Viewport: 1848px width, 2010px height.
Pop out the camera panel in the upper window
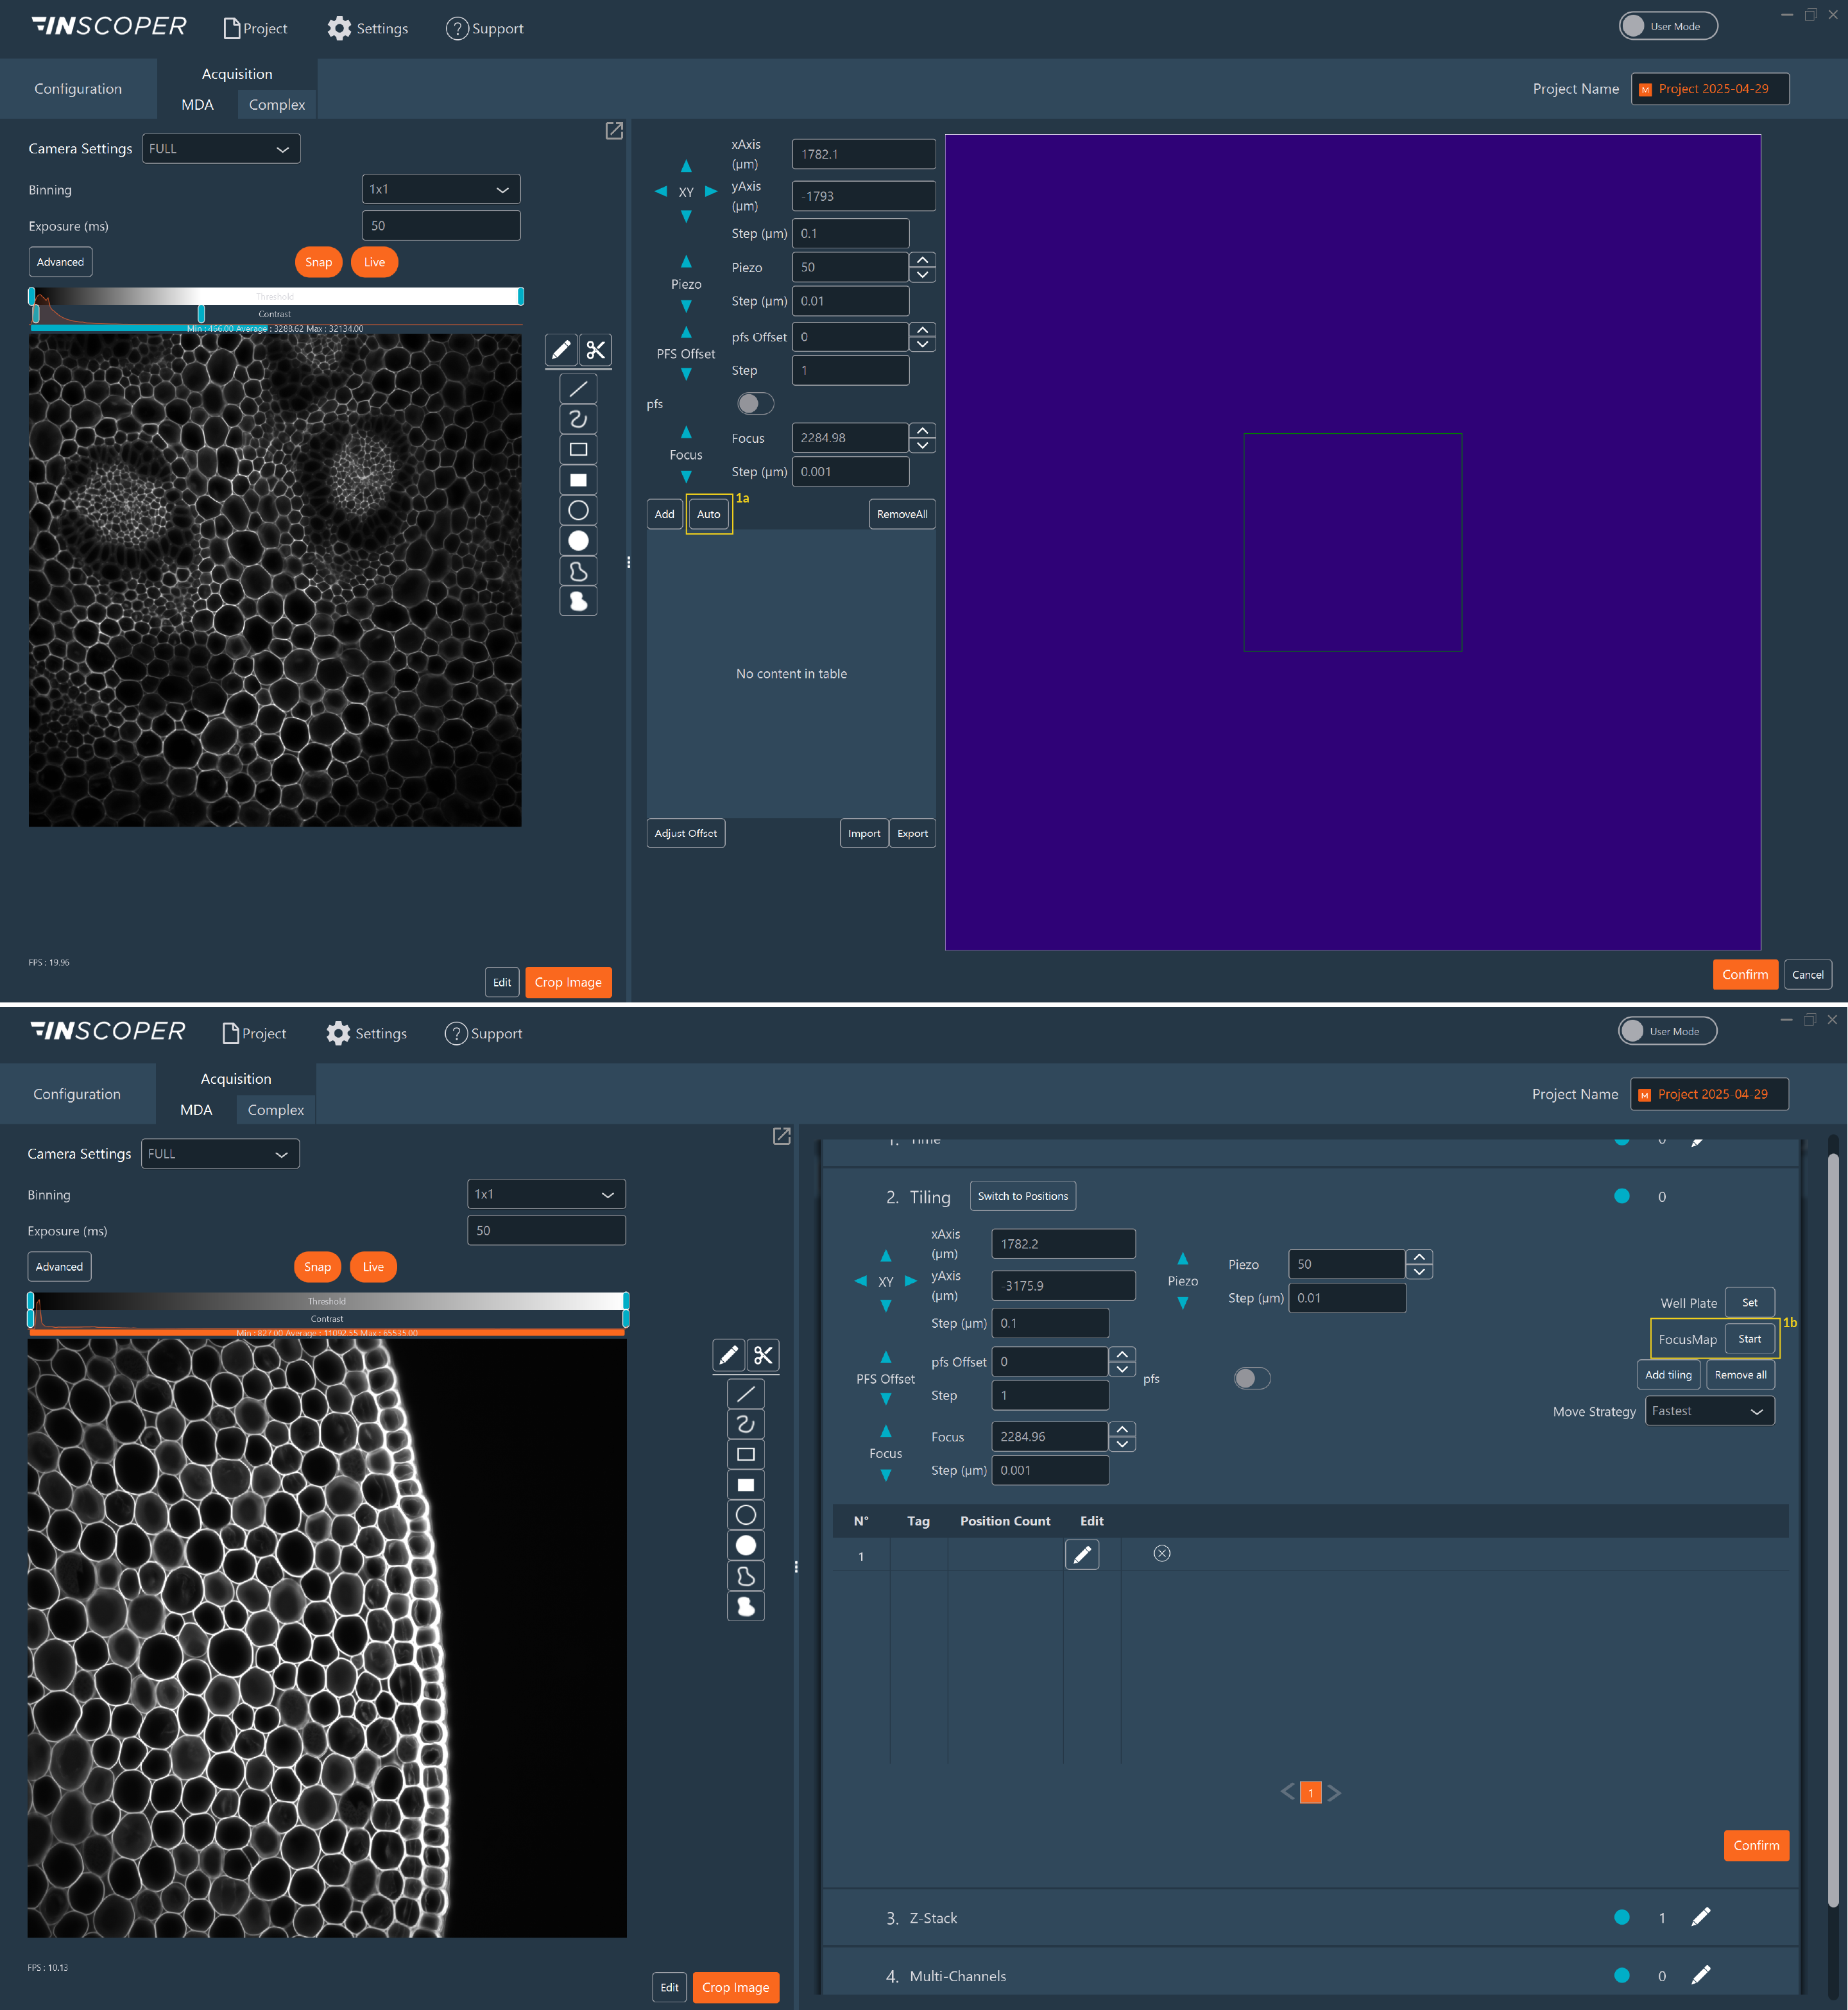coord(614,131)
